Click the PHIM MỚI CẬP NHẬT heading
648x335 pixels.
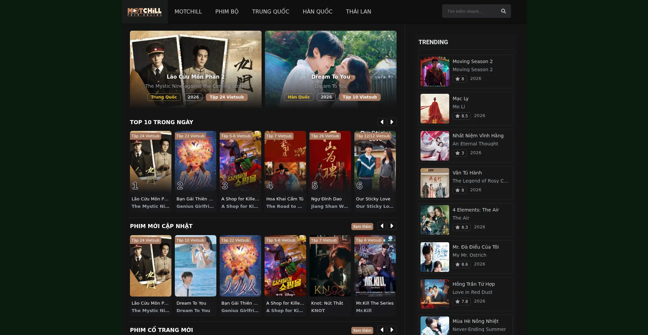click(x=161, y=226)
